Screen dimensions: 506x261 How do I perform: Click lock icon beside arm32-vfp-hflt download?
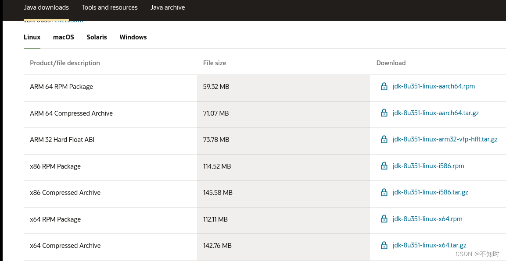[x=384, y=140]
